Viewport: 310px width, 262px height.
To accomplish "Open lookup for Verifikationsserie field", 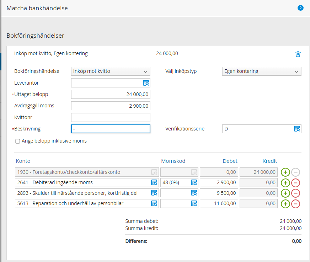I will click(x=297, y=129).
